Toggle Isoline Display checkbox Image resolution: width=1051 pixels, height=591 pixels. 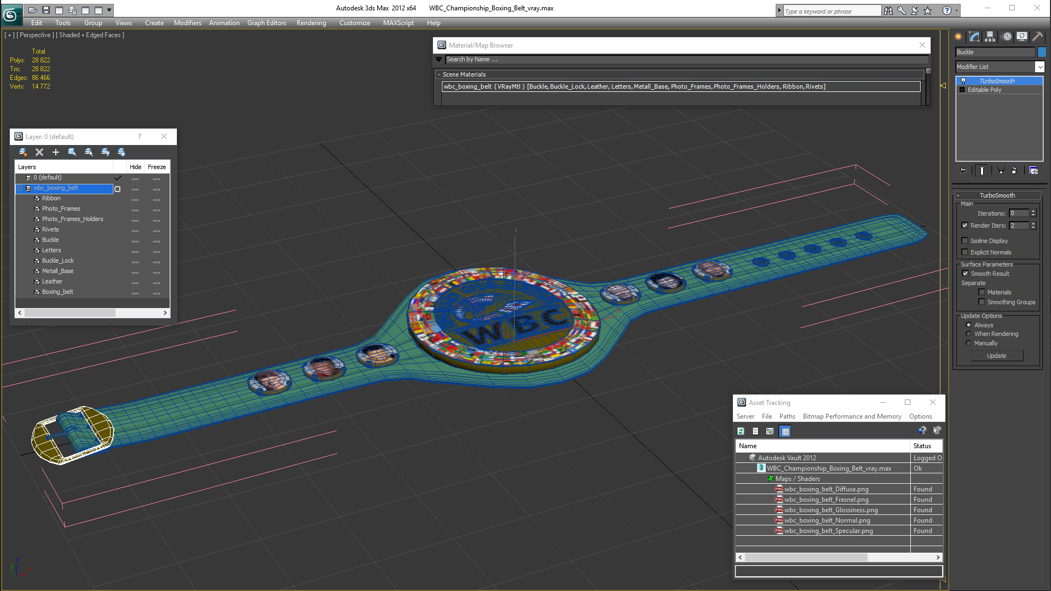point(965,241)
